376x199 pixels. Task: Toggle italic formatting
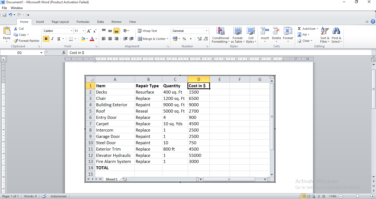(52, 39)
